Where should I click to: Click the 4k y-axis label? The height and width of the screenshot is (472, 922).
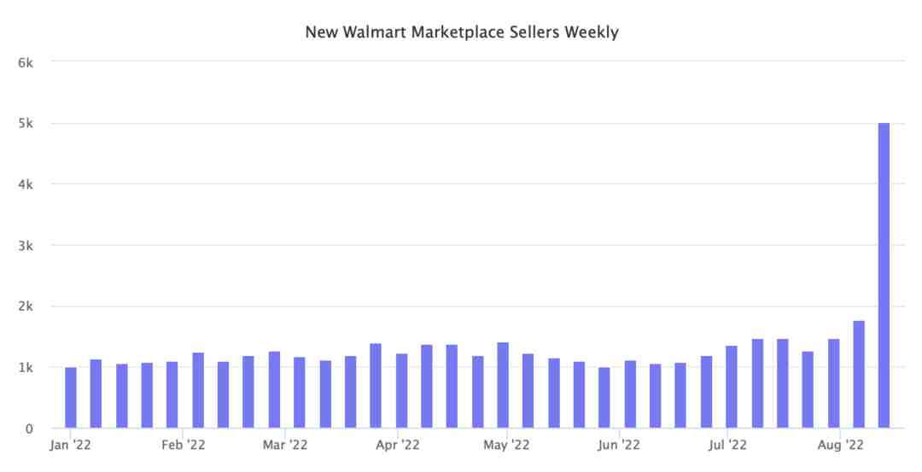click(26, 184)
